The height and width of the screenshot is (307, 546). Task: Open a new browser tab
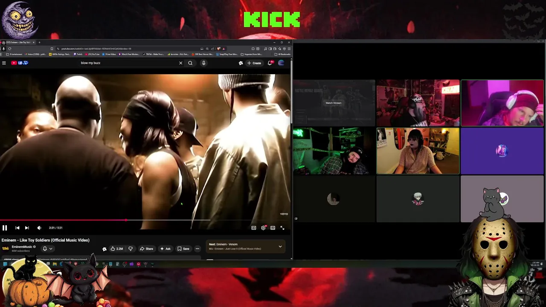click(x=39, y=42)
